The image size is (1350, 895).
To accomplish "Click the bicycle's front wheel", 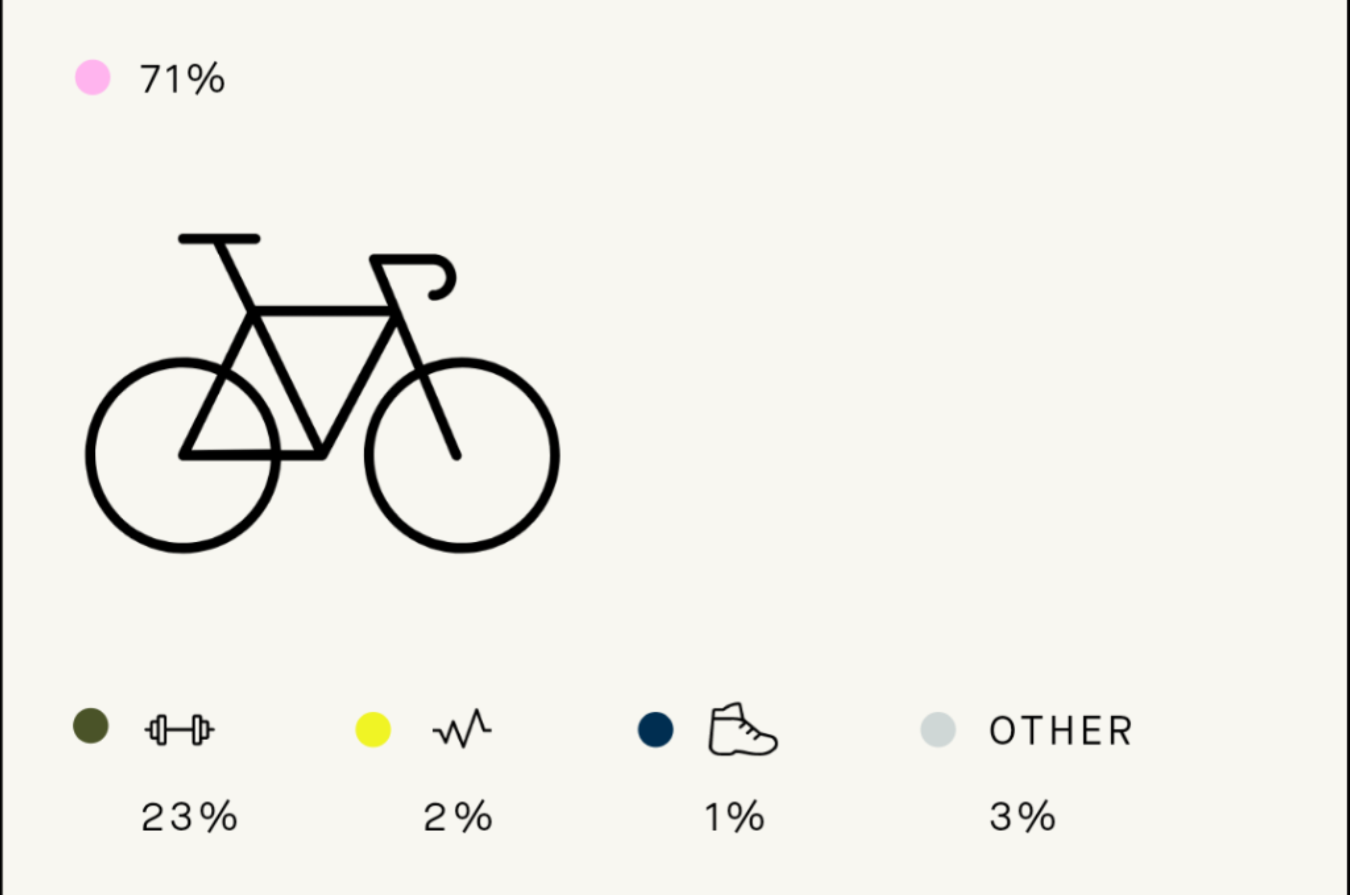I will point(462,455).
